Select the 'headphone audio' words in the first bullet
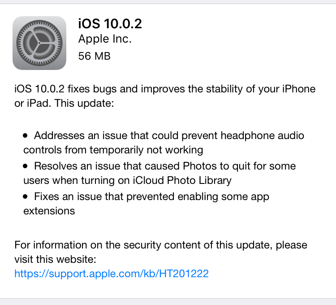 (x=262, y=136)
